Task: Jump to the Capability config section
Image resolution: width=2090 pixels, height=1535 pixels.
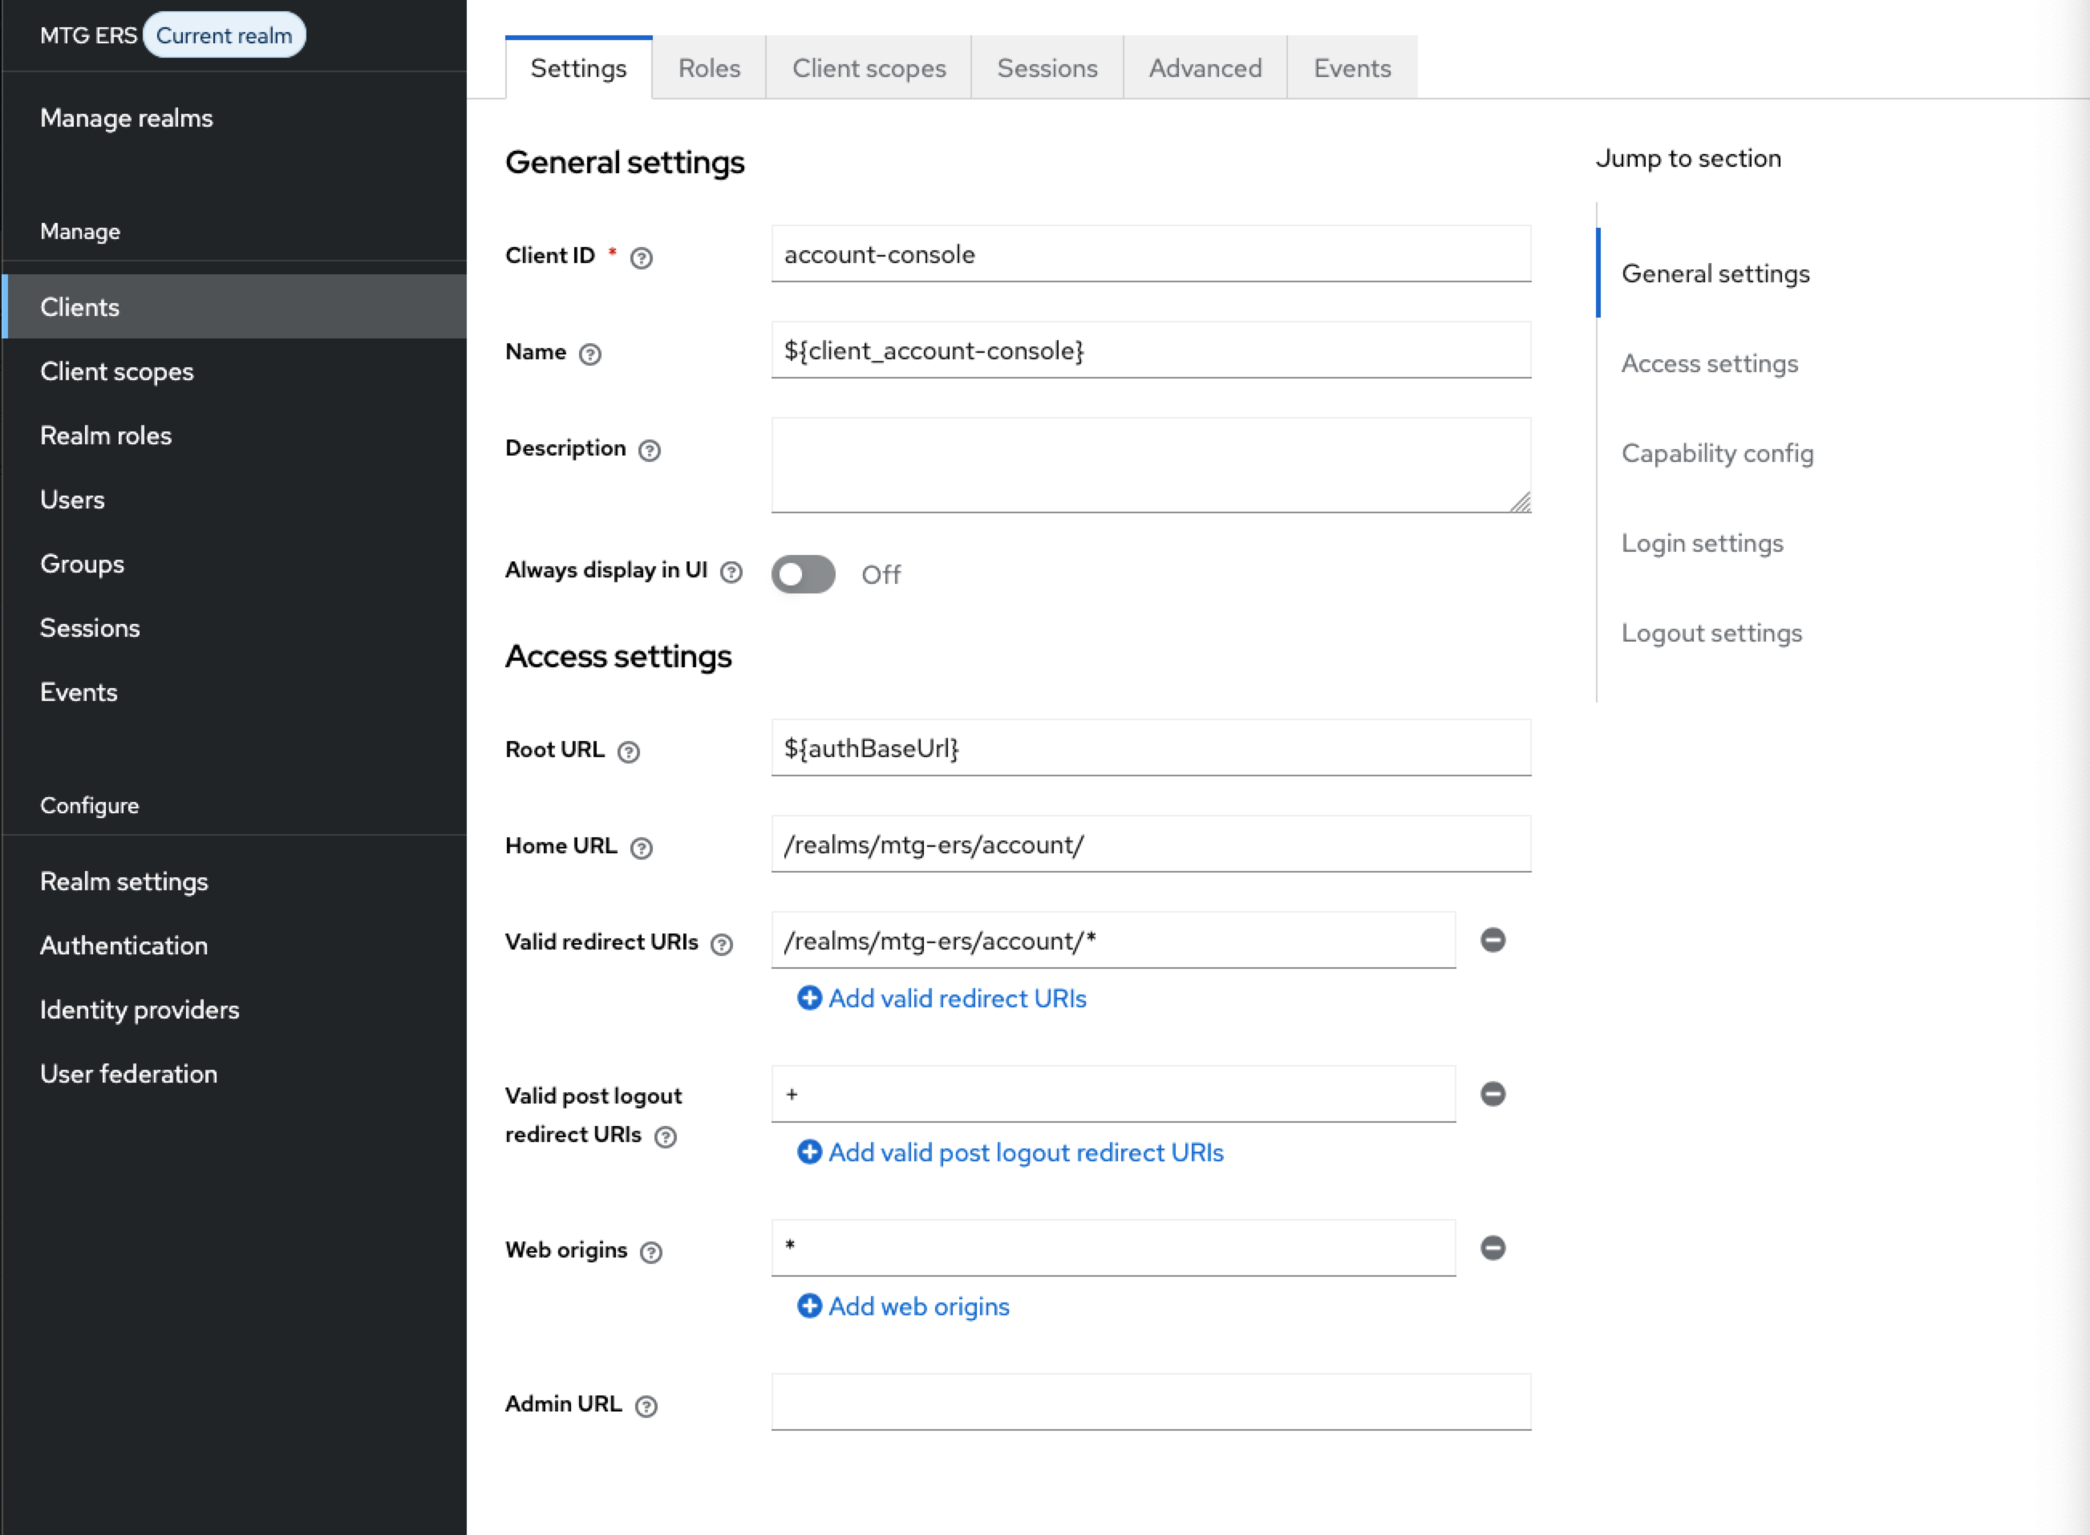Action: 1716,453
